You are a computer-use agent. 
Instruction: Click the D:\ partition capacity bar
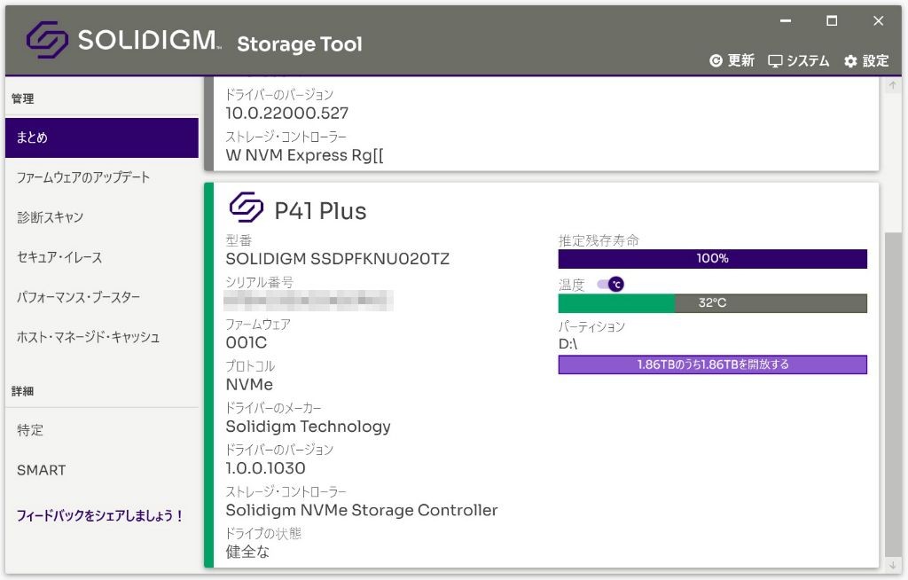[x=712, y=364]
